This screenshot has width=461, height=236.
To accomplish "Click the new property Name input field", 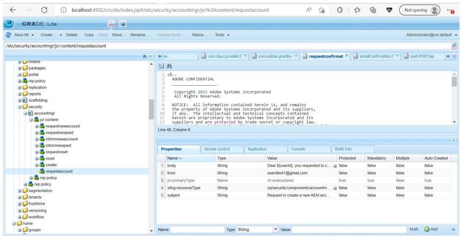I will pos(197,230).
